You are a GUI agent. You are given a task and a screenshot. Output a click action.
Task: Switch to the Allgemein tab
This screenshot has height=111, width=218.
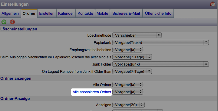[10, 14]
